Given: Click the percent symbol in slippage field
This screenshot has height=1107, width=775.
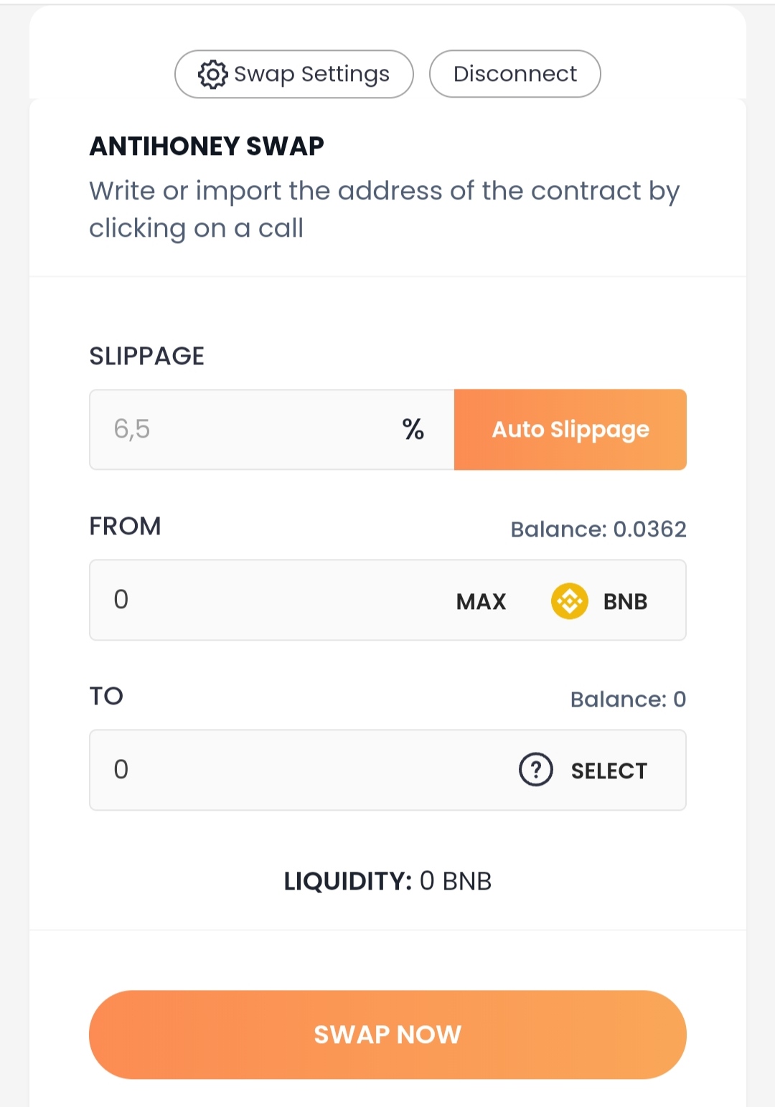Looking at the screenshot, I should [x=413, y=430].
